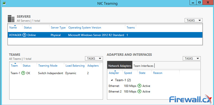214x105 pixels.
Task: Sort servers by Name column header
Action: click(13, 28)
